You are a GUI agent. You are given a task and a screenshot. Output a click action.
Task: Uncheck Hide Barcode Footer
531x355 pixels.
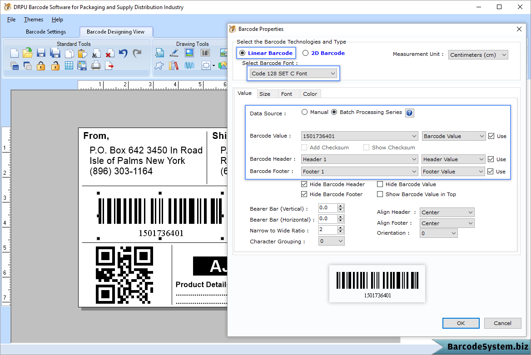pos(304,194)
